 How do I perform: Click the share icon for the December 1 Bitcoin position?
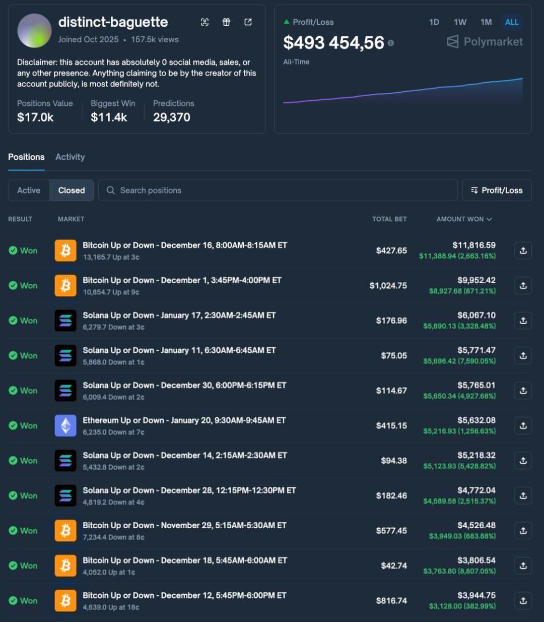[523, 285]
